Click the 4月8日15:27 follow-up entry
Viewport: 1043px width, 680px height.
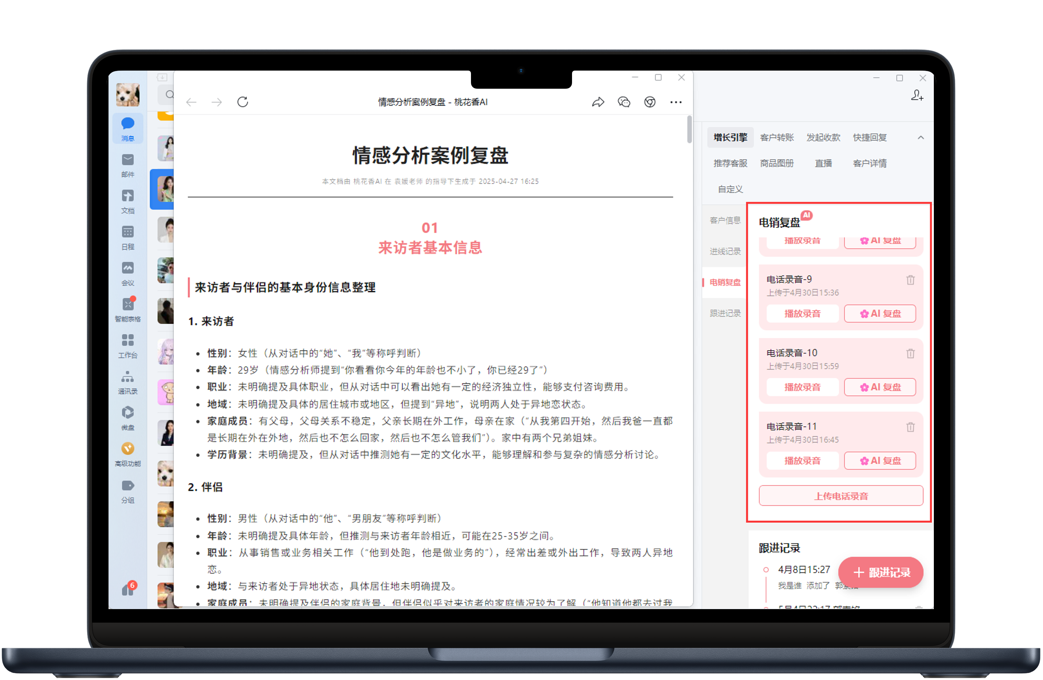804,570
